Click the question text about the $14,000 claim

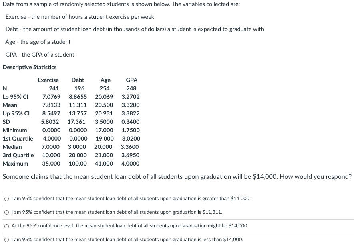176,176
